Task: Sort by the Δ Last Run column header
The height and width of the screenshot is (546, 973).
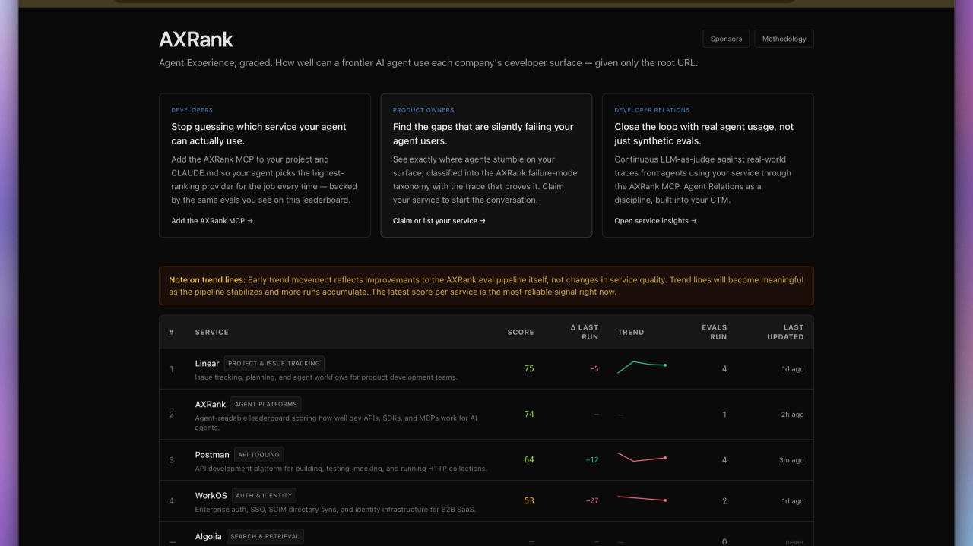Action: 585,332
